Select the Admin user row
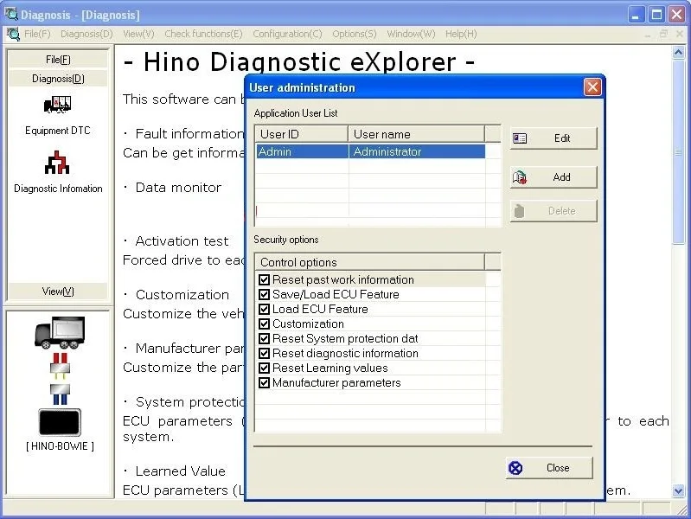Image resolution: width=691 pixels, height=519 pixels. (x=371, y=151)
